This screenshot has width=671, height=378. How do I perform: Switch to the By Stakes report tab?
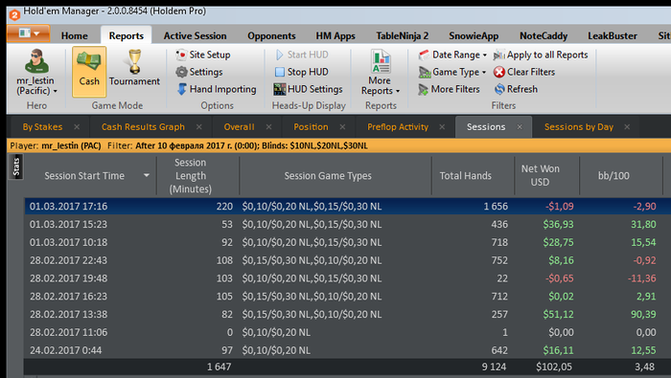[x=42, y=127]
